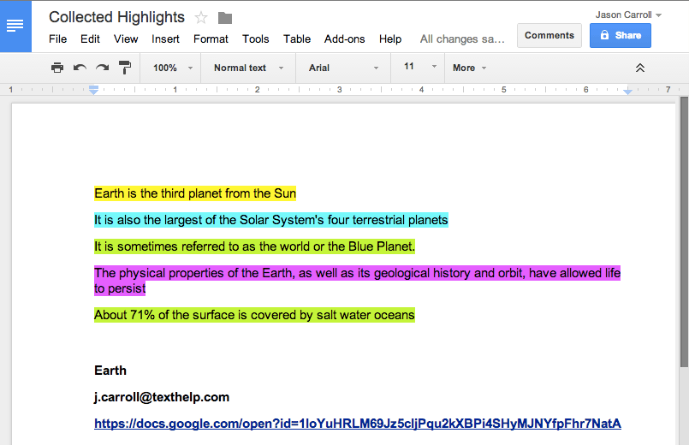Click the Comments button

[x=549, y=35]
